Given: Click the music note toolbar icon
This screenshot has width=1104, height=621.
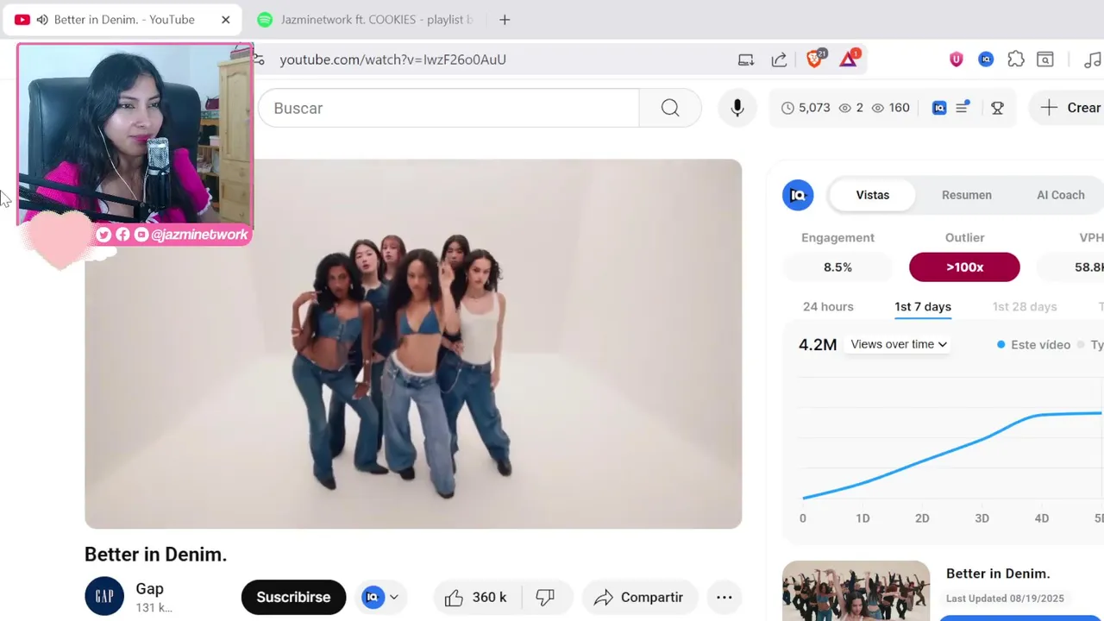Looking at the screenshot, I should (1092, 60).
